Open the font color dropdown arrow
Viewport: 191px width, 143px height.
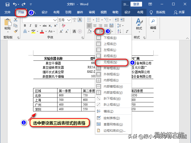point(46,31)
